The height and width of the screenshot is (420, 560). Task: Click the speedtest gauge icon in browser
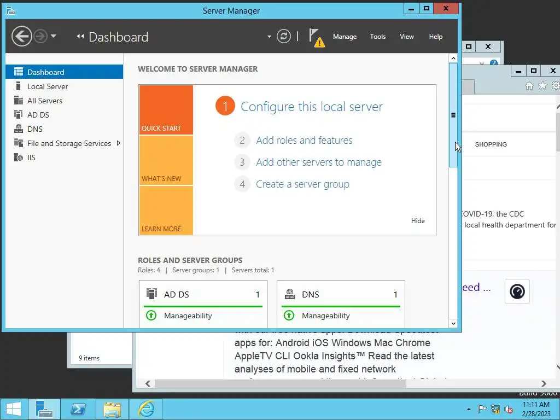517,292
